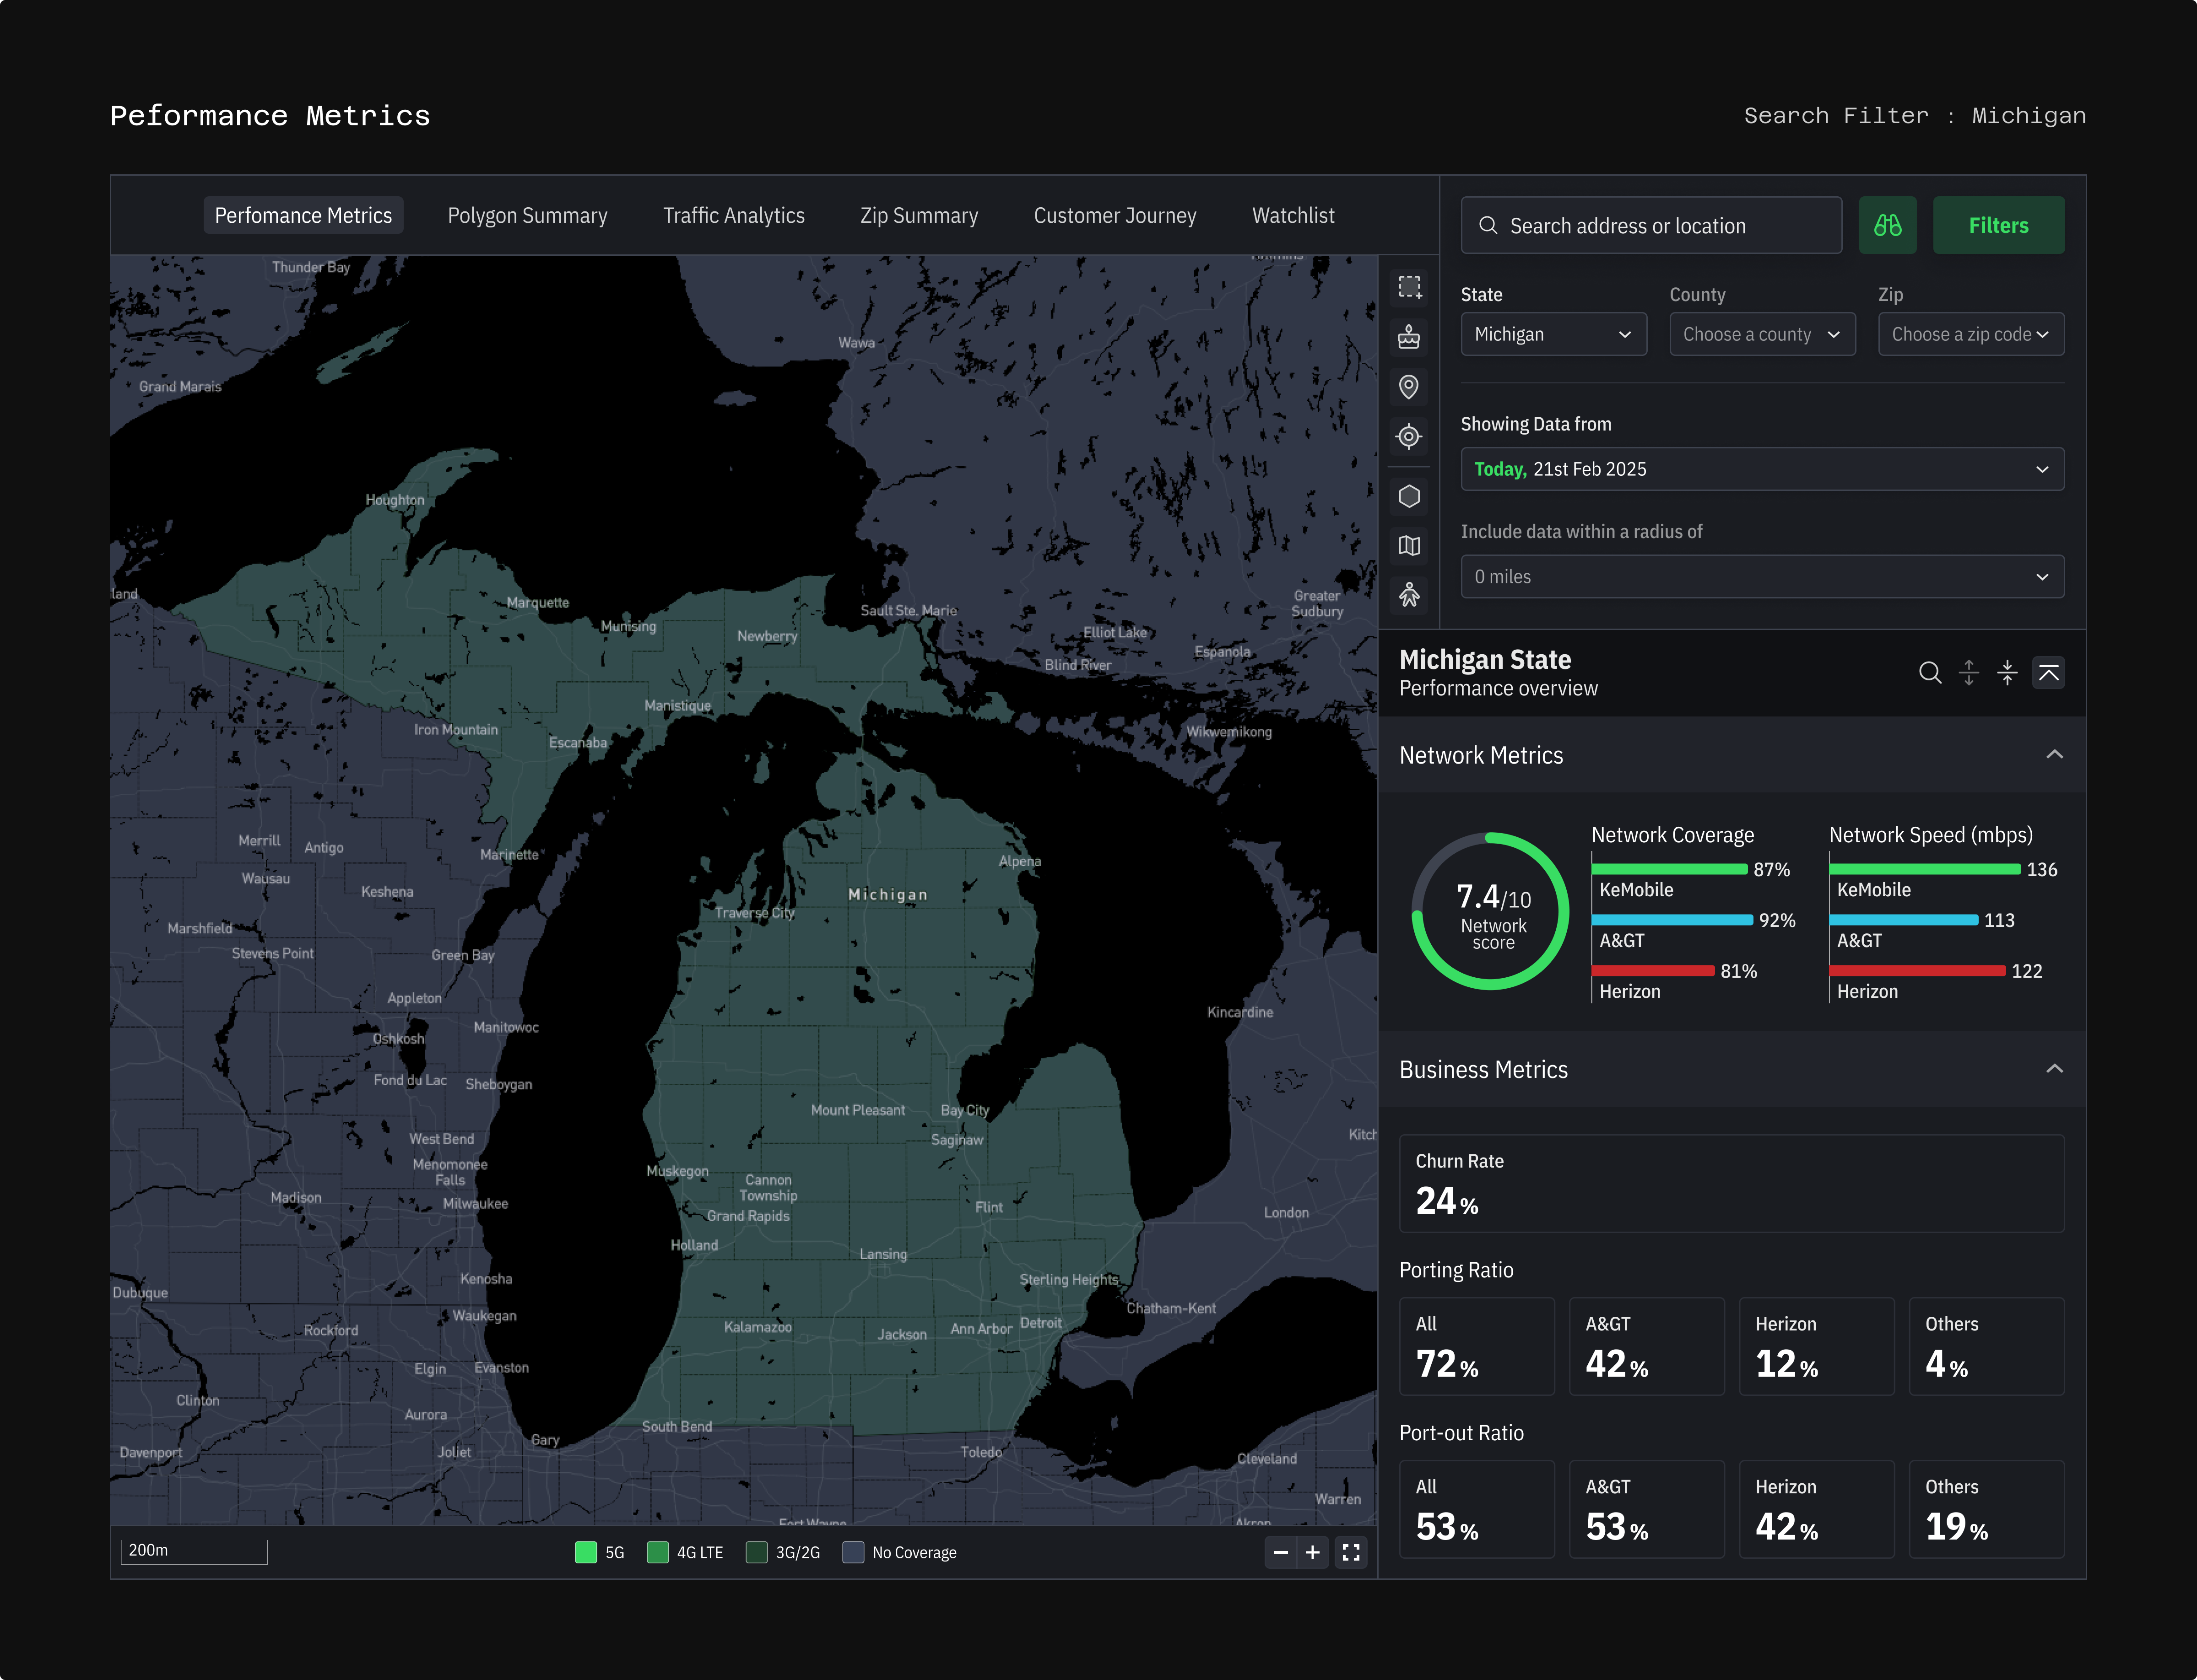Toggle the No Coverage legend item

[853, 1552]
